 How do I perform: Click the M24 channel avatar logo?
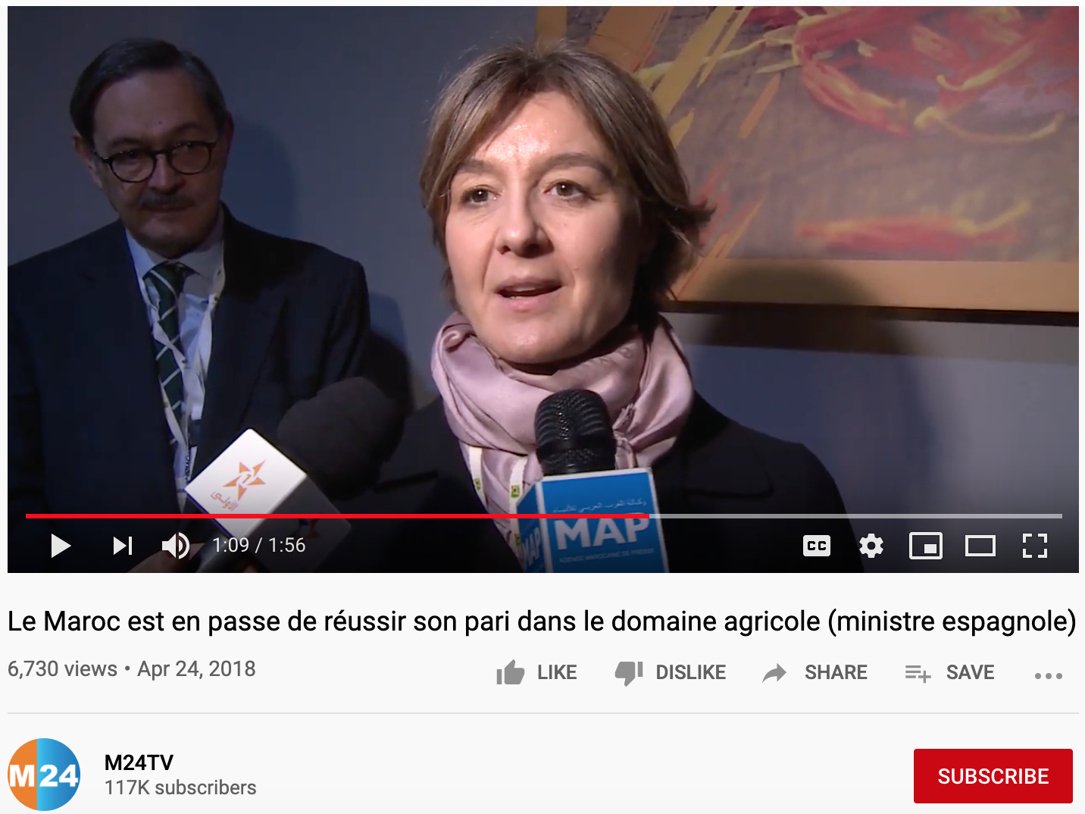(x=44, y=775)
